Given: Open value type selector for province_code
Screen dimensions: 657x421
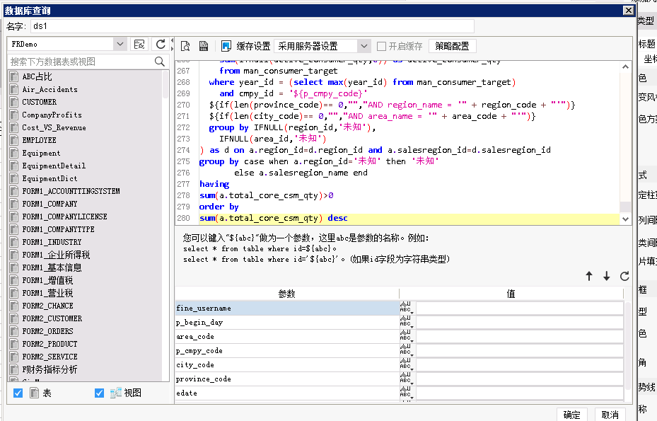Looking at the screenshot, I should click(406, 379).
